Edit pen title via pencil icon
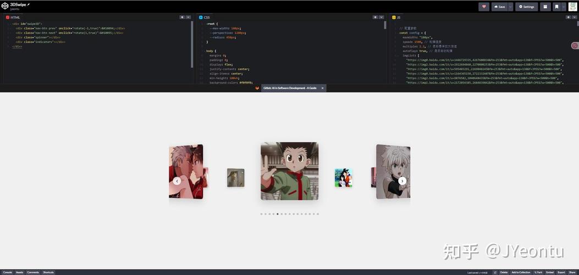This screenshot has width=579, height=275. tap(29, 4)
